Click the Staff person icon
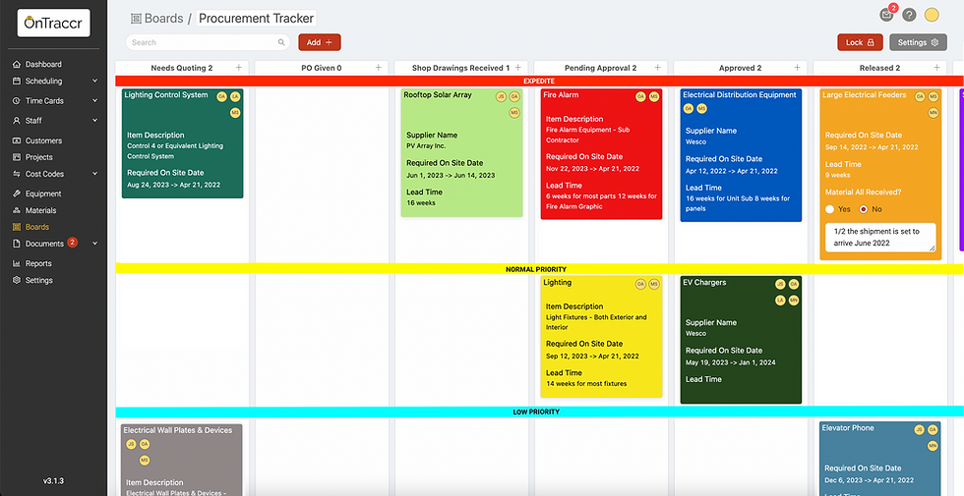 pos(17,120)
